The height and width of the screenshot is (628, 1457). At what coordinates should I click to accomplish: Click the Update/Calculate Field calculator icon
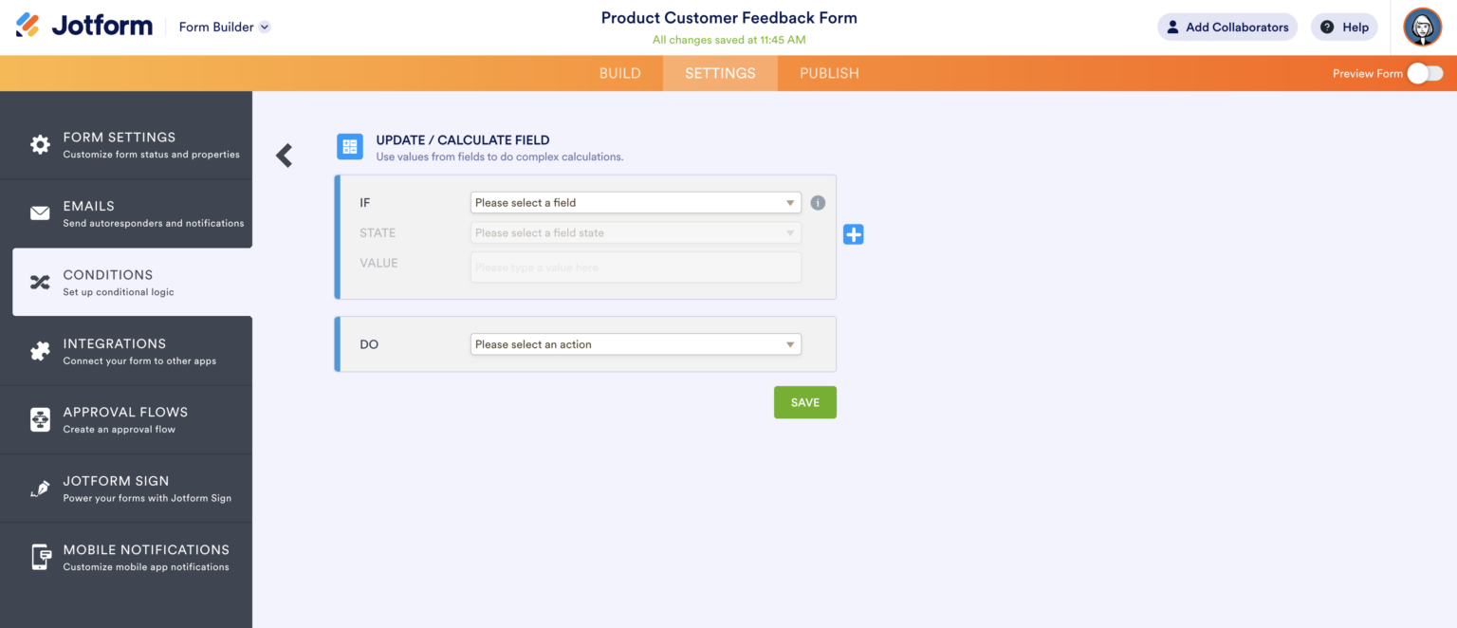(350, 146)
